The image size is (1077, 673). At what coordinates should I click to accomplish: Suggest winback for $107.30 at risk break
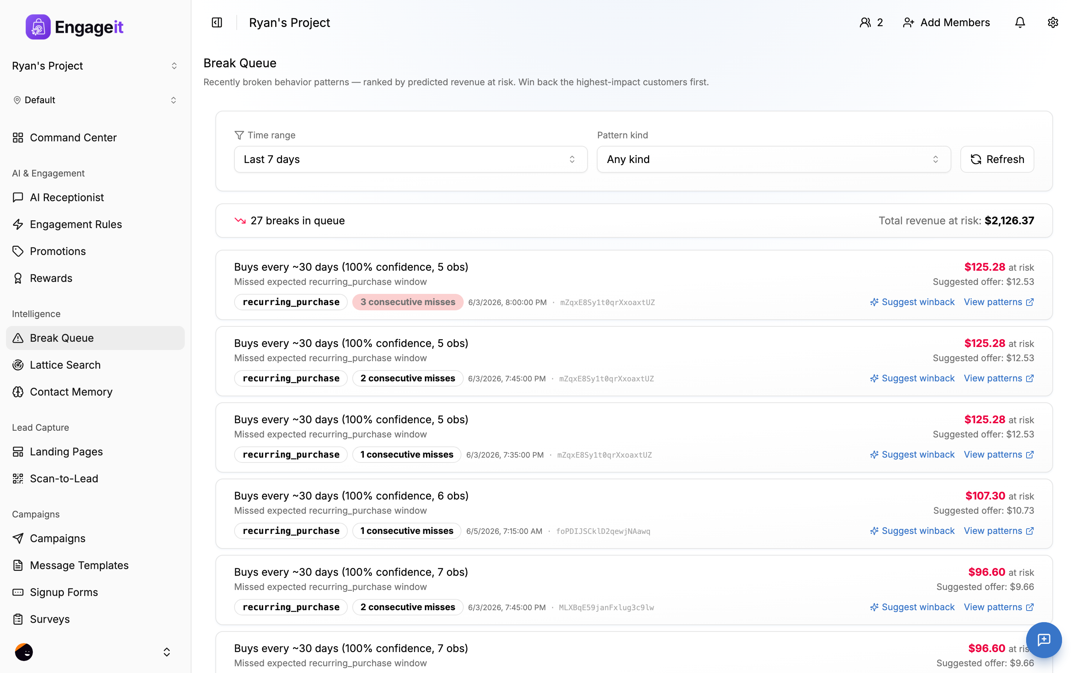click(912, 531)
